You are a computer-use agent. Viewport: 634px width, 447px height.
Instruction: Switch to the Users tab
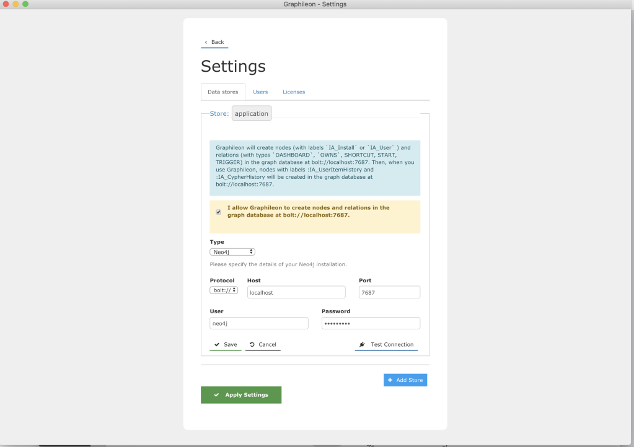(x=260, y=92)
